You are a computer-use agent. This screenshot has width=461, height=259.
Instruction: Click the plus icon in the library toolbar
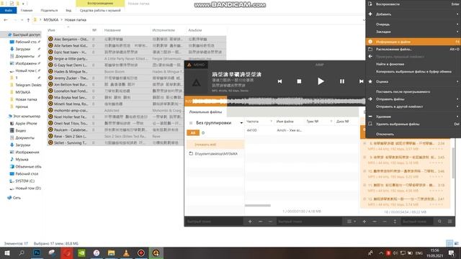pos(250,222)
